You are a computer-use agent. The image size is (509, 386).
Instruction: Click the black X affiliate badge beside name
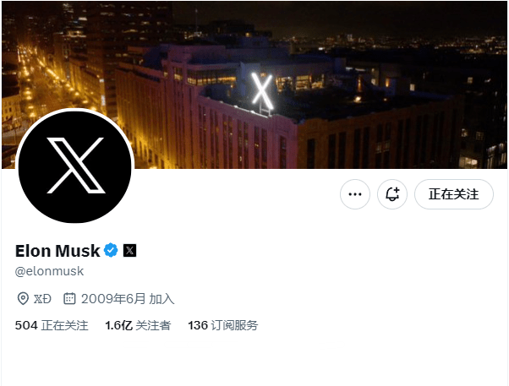(129, 250)
